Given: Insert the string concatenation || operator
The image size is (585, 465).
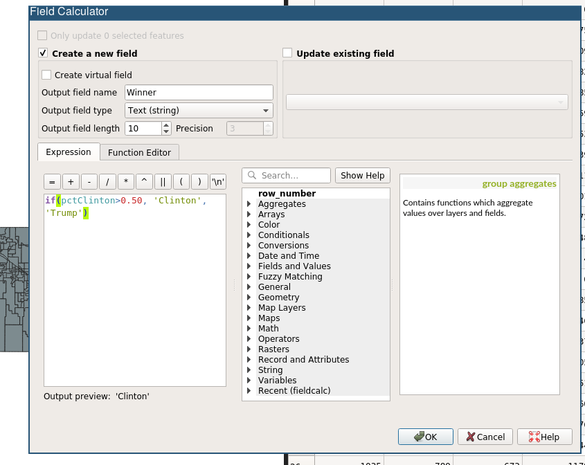Looking at the screenshot, I should pos(163,182).
